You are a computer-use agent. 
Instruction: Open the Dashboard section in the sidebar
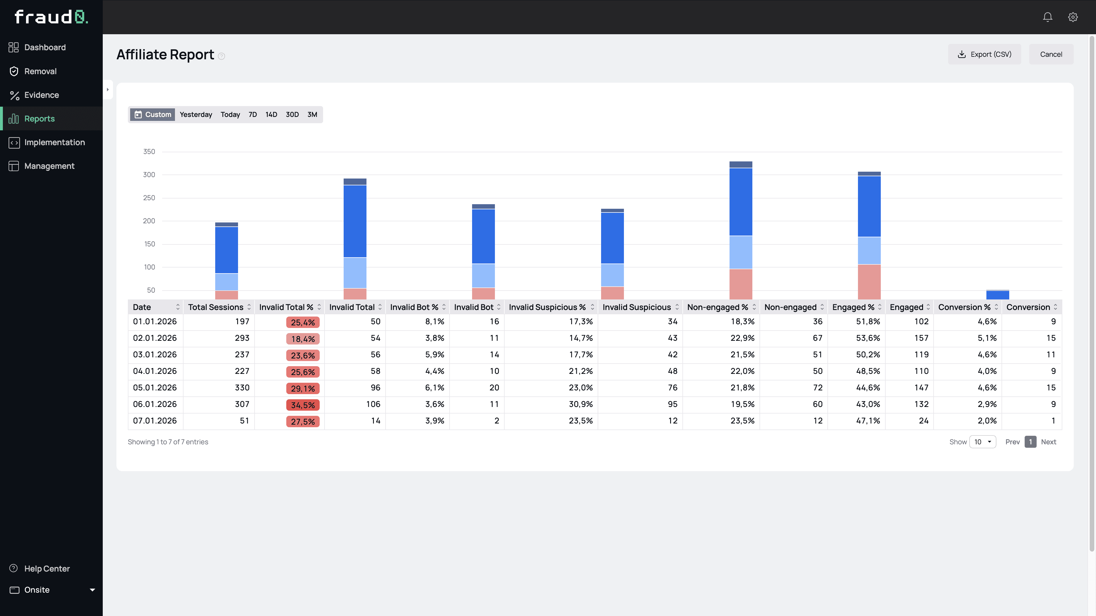point(45,47)
